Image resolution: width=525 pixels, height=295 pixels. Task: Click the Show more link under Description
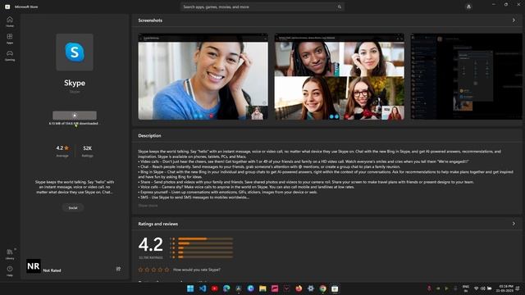[x=148, y=206]
